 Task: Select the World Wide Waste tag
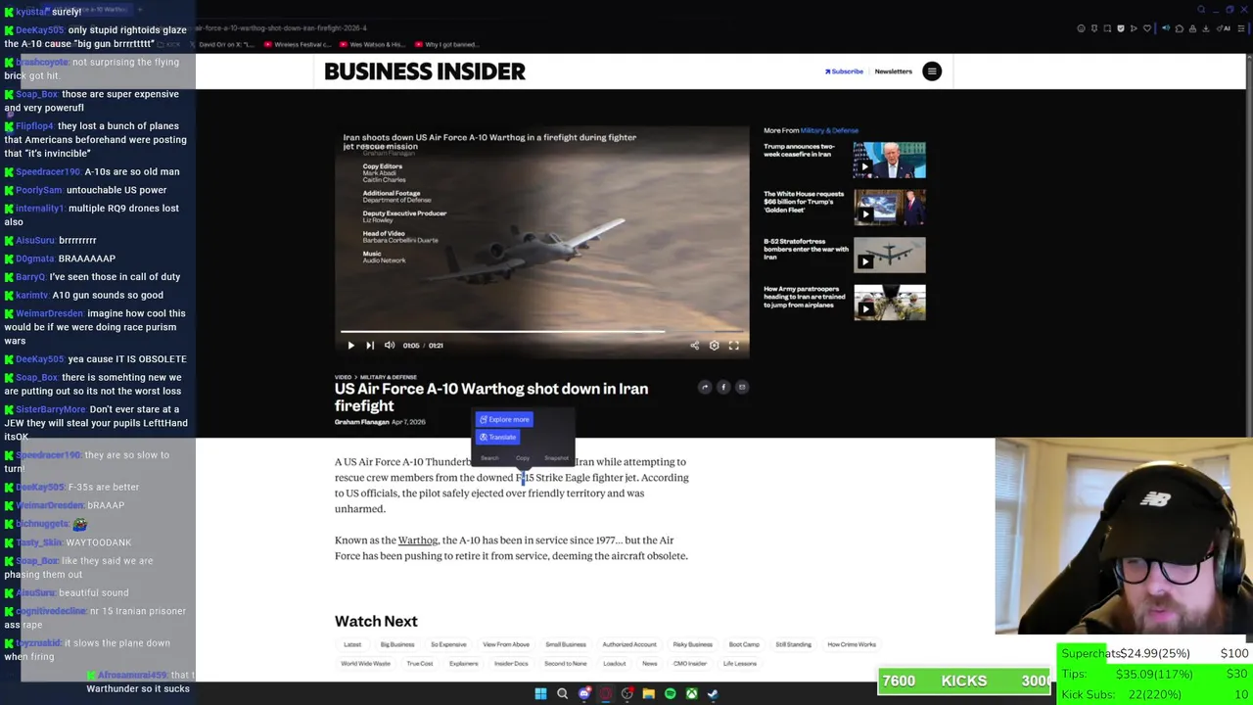pyautogui.click(x=365, y=664)
